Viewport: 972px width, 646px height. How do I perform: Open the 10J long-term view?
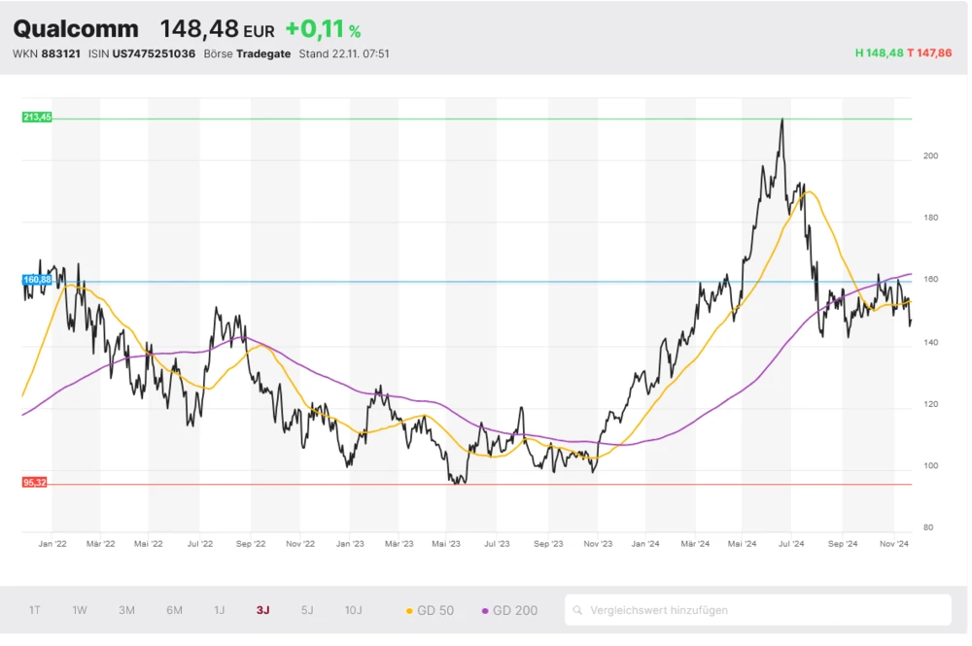pyautogui.click(x=353, y=610)
